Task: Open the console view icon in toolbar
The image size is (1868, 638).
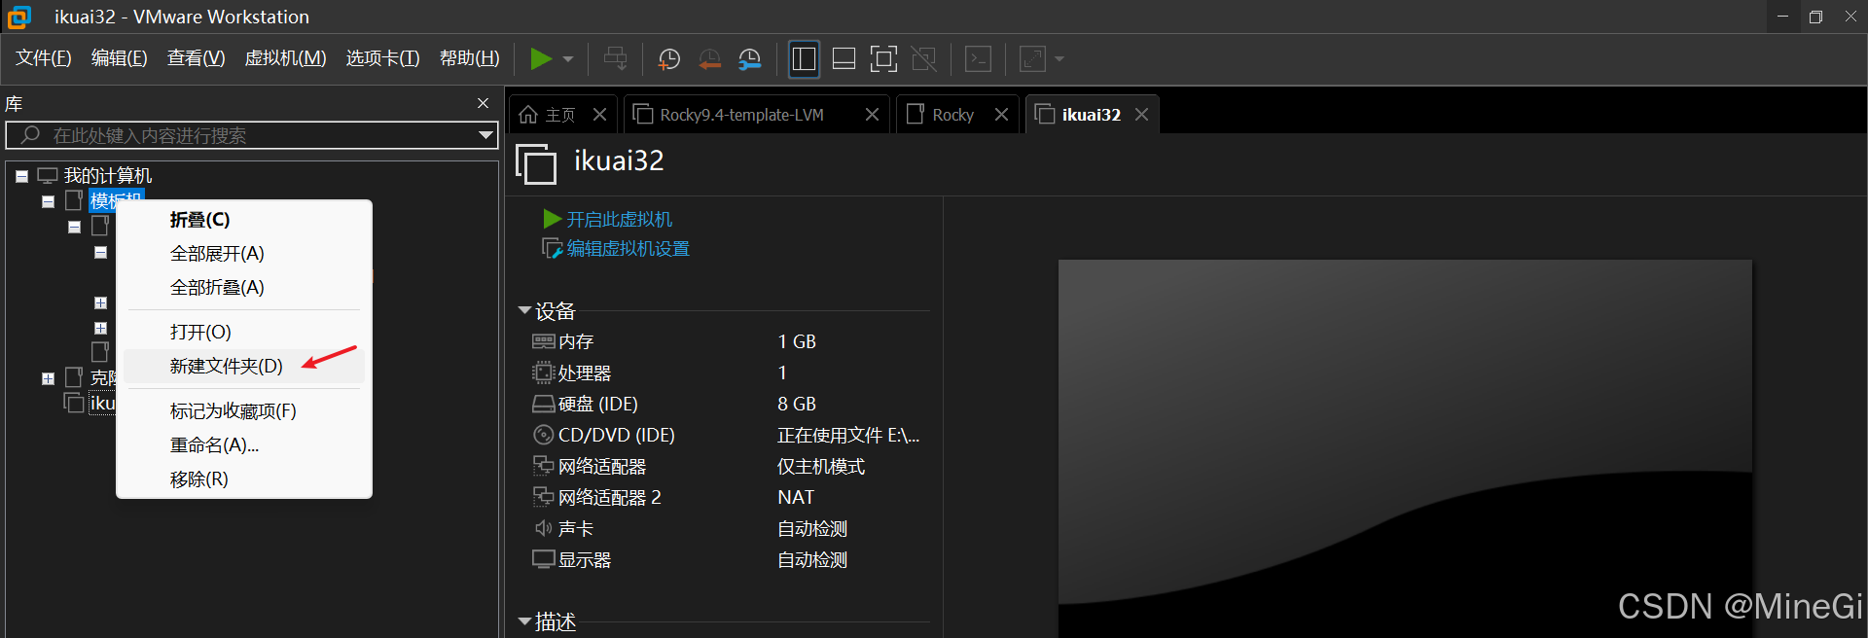Action: (x=978, y=59)
